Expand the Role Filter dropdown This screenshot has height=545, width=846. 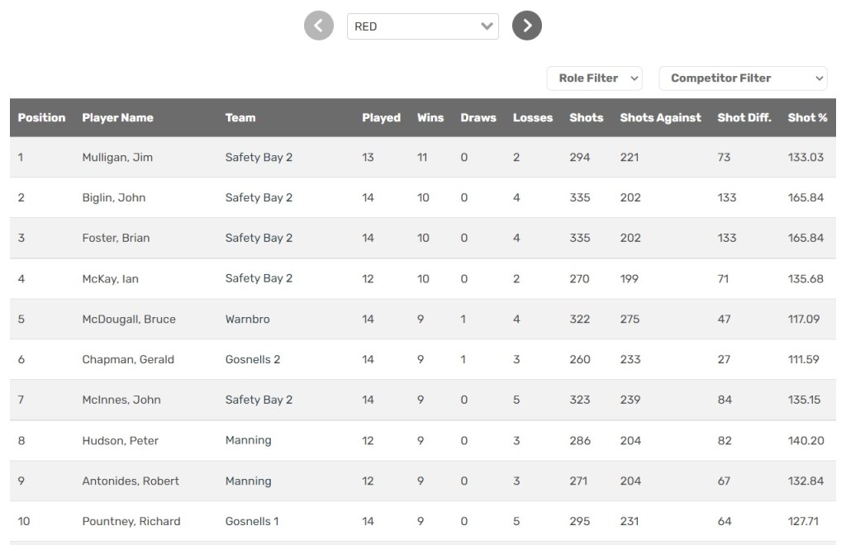click(x=594, y=78)
